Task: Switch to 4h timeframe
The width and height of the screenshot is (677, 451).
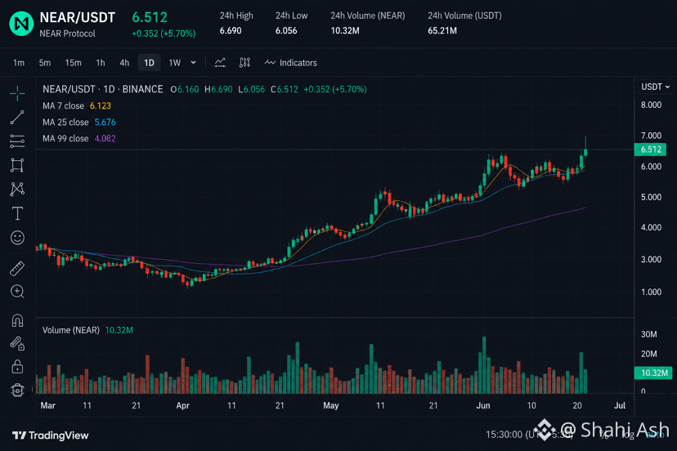Action: 124,63
